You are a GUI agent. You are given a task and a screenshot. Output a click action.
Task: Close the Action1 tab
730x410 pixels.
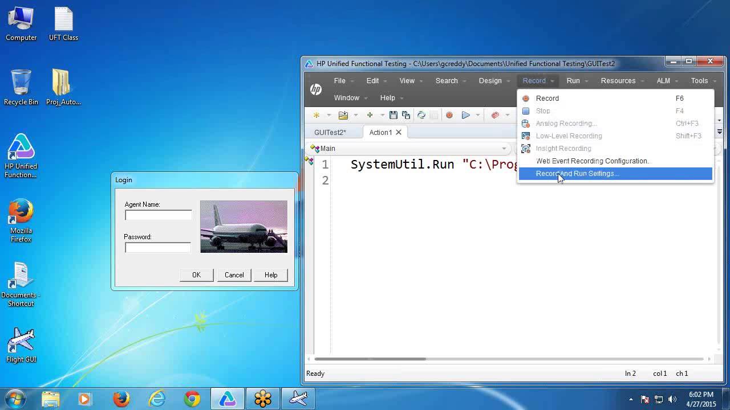pos(399,132)
